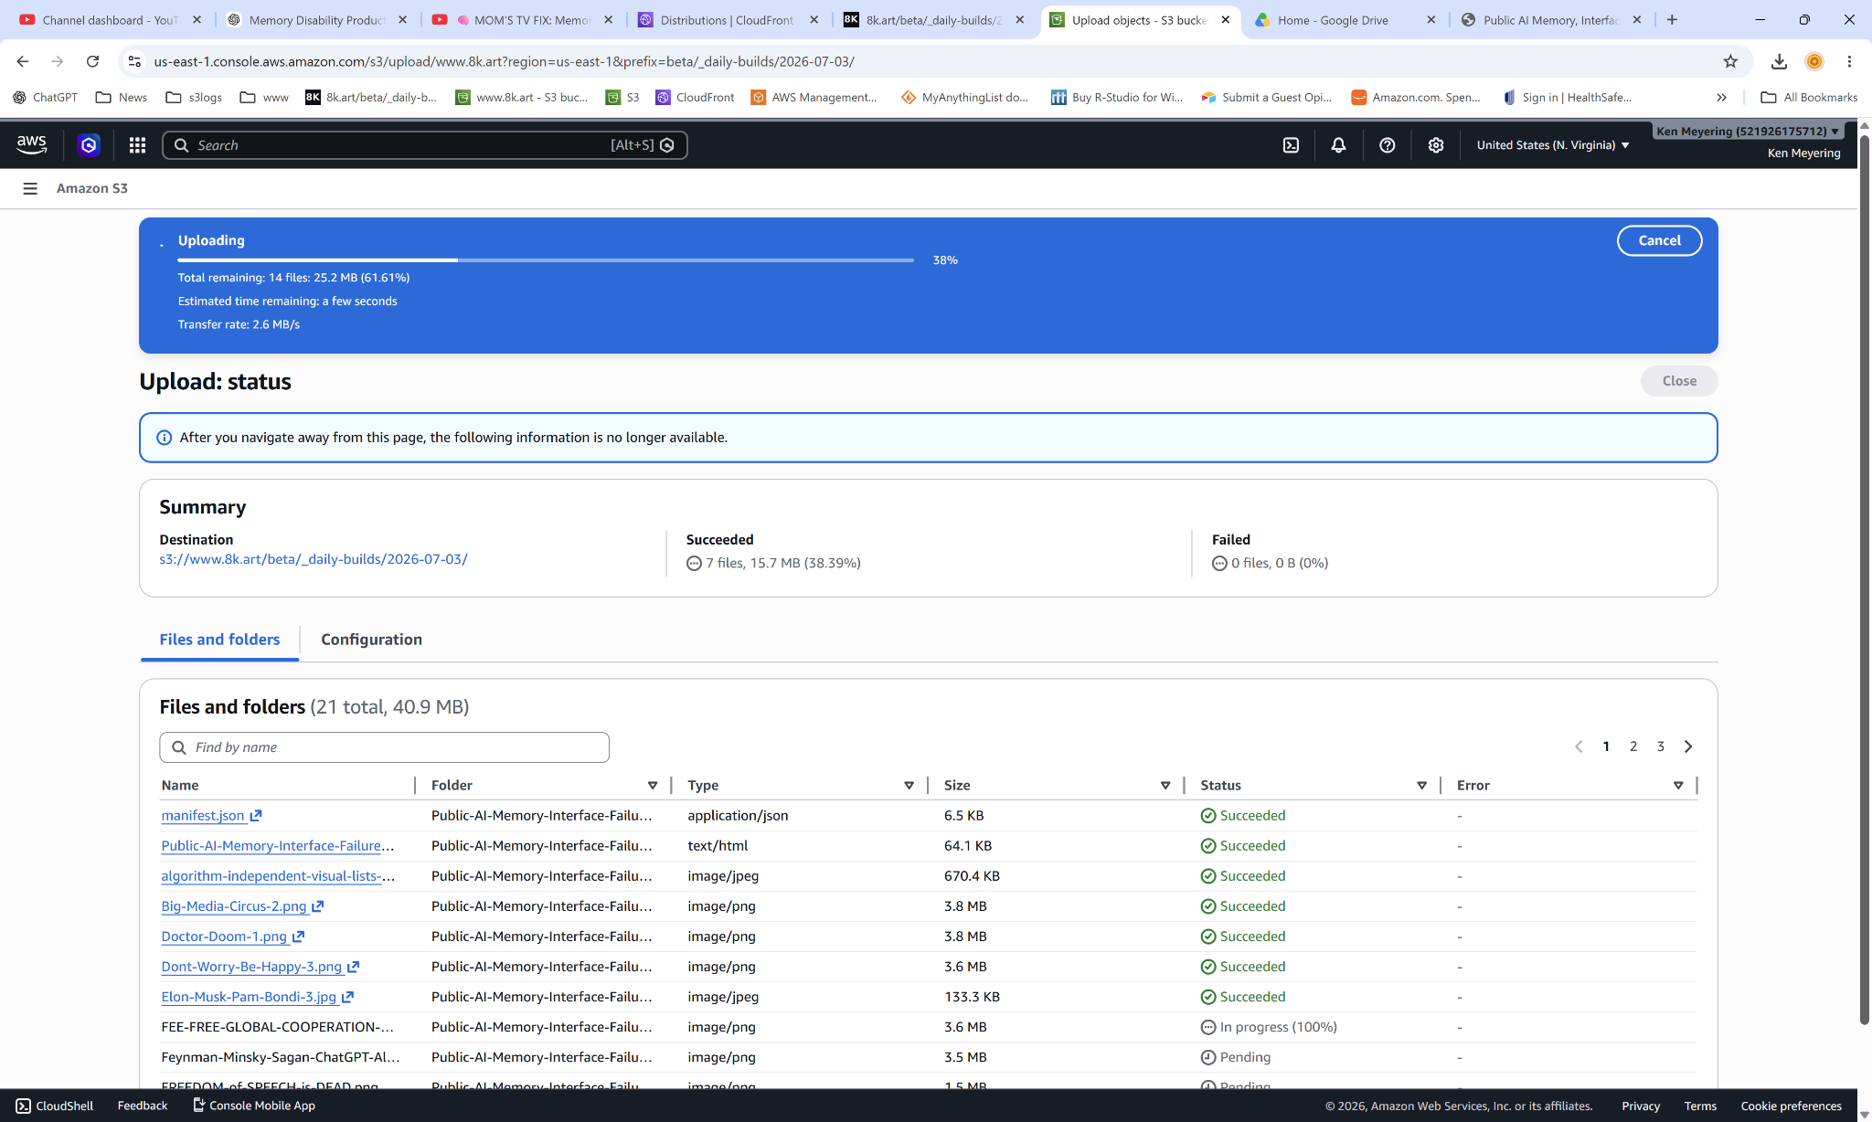This screenshot has height=1122, width=1872.
Task: Go to next page of files chevron
Action: (x=1688, y=746)
